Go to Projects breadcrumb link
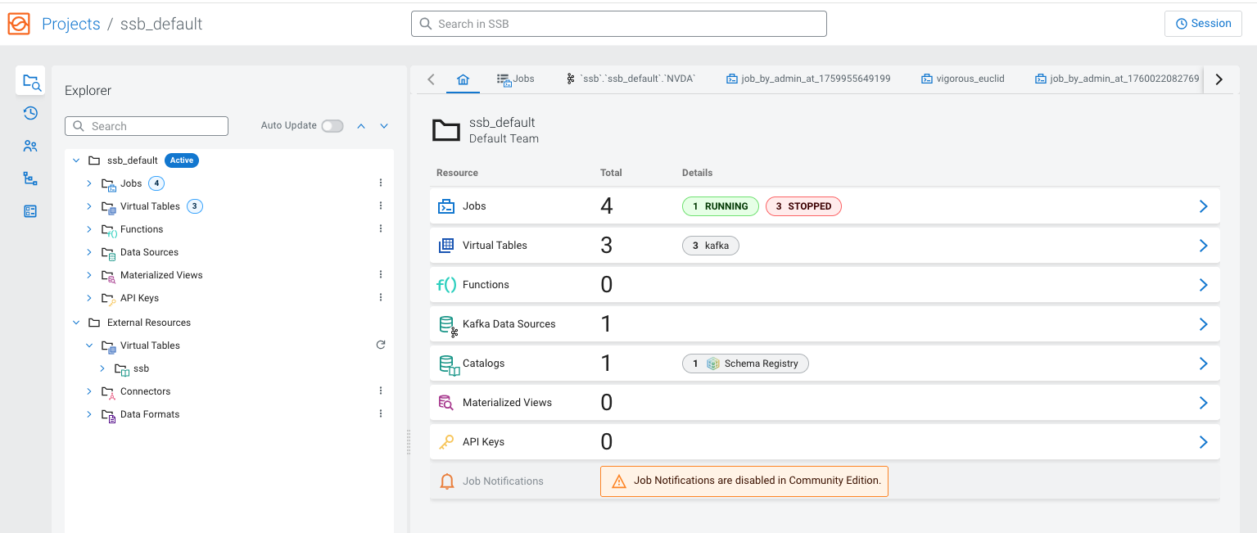The height and width of the screenshot is (533, 1257). coord(71,24)
